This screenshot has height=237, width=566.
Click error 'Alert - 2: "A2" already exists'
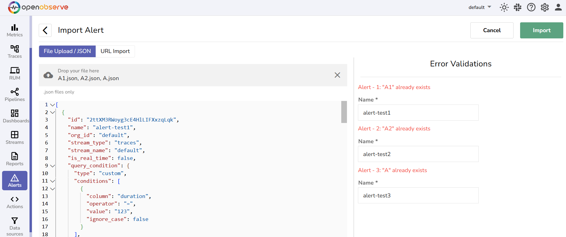click(x=394, y=129)
